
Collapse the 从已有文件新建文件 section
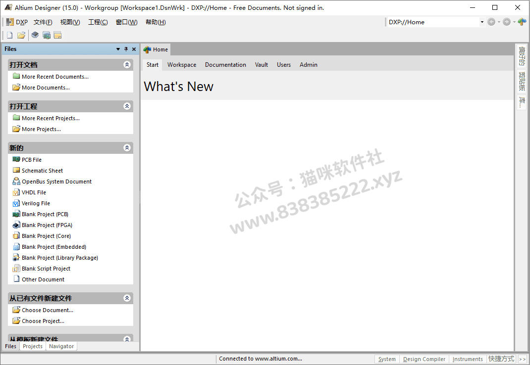click(x=127, y=298)
